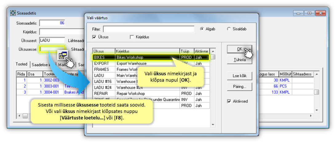The height and width of the screenshot is (143, 336).
Task: Click the Üksus column header
Action: 104,51
